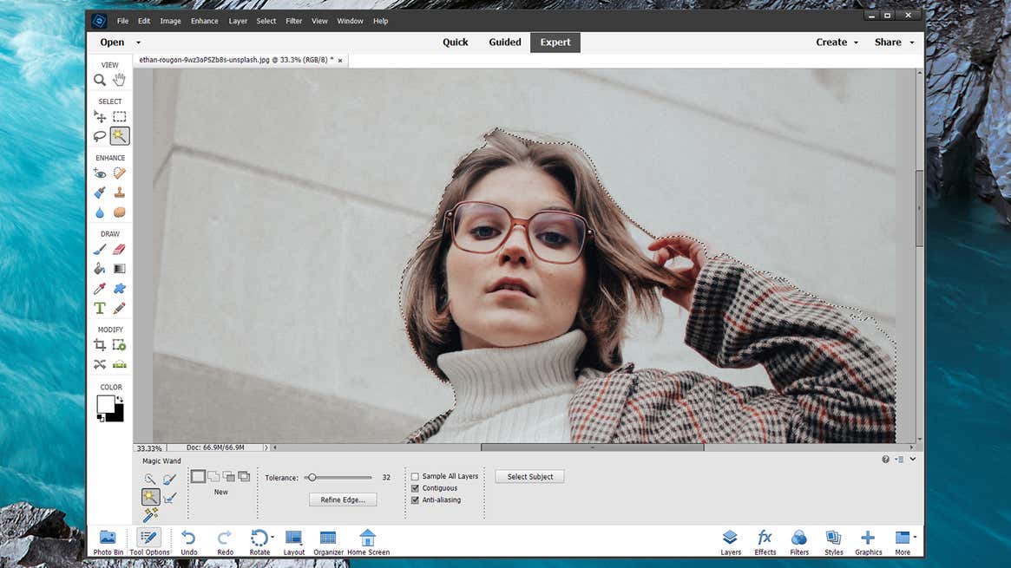1011x568 pixels.
Task: Select the Recompose tool
Action: tap(119, 345)
